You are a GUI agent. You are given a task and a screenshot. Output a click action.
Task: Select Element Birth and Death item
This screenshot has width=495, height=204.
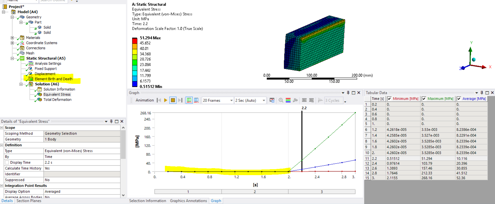click(x=53, y=79)
